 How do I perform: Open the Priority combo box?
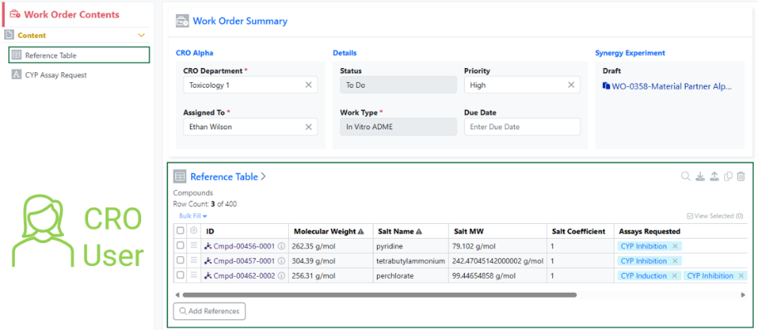click(x=522, y=85)
